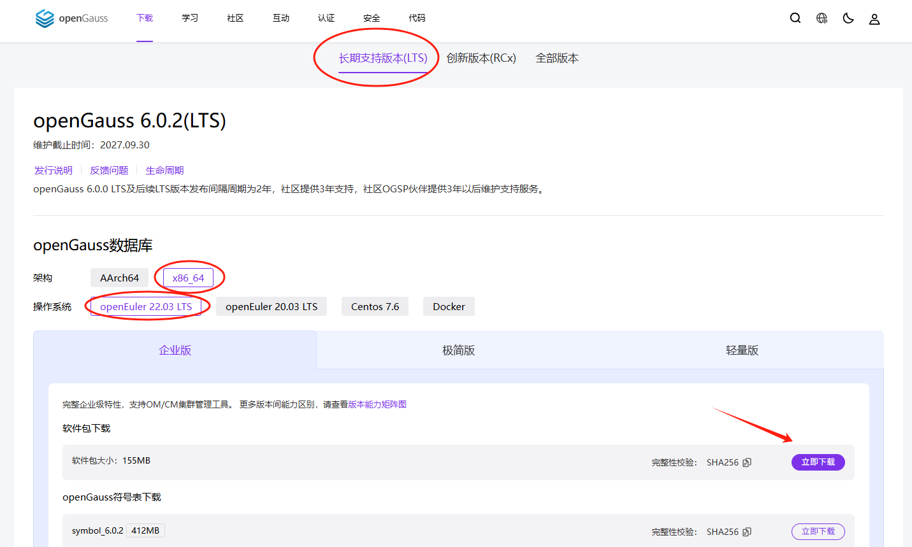Viewport: 912px width, 547px height.
Task: Click the 维护截止时间: 2027.09.30 text
Action: click(91, 145)
